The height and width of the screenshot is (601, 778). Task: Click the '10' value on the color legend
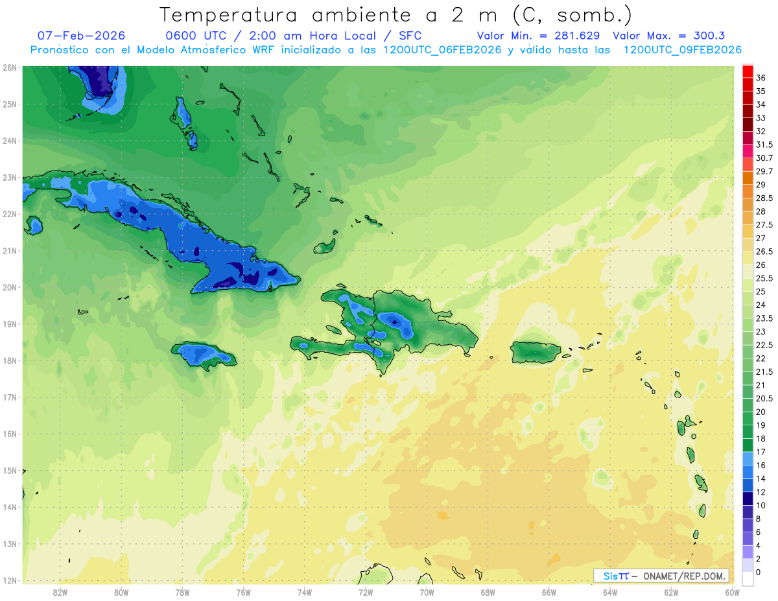click(760, 505)
